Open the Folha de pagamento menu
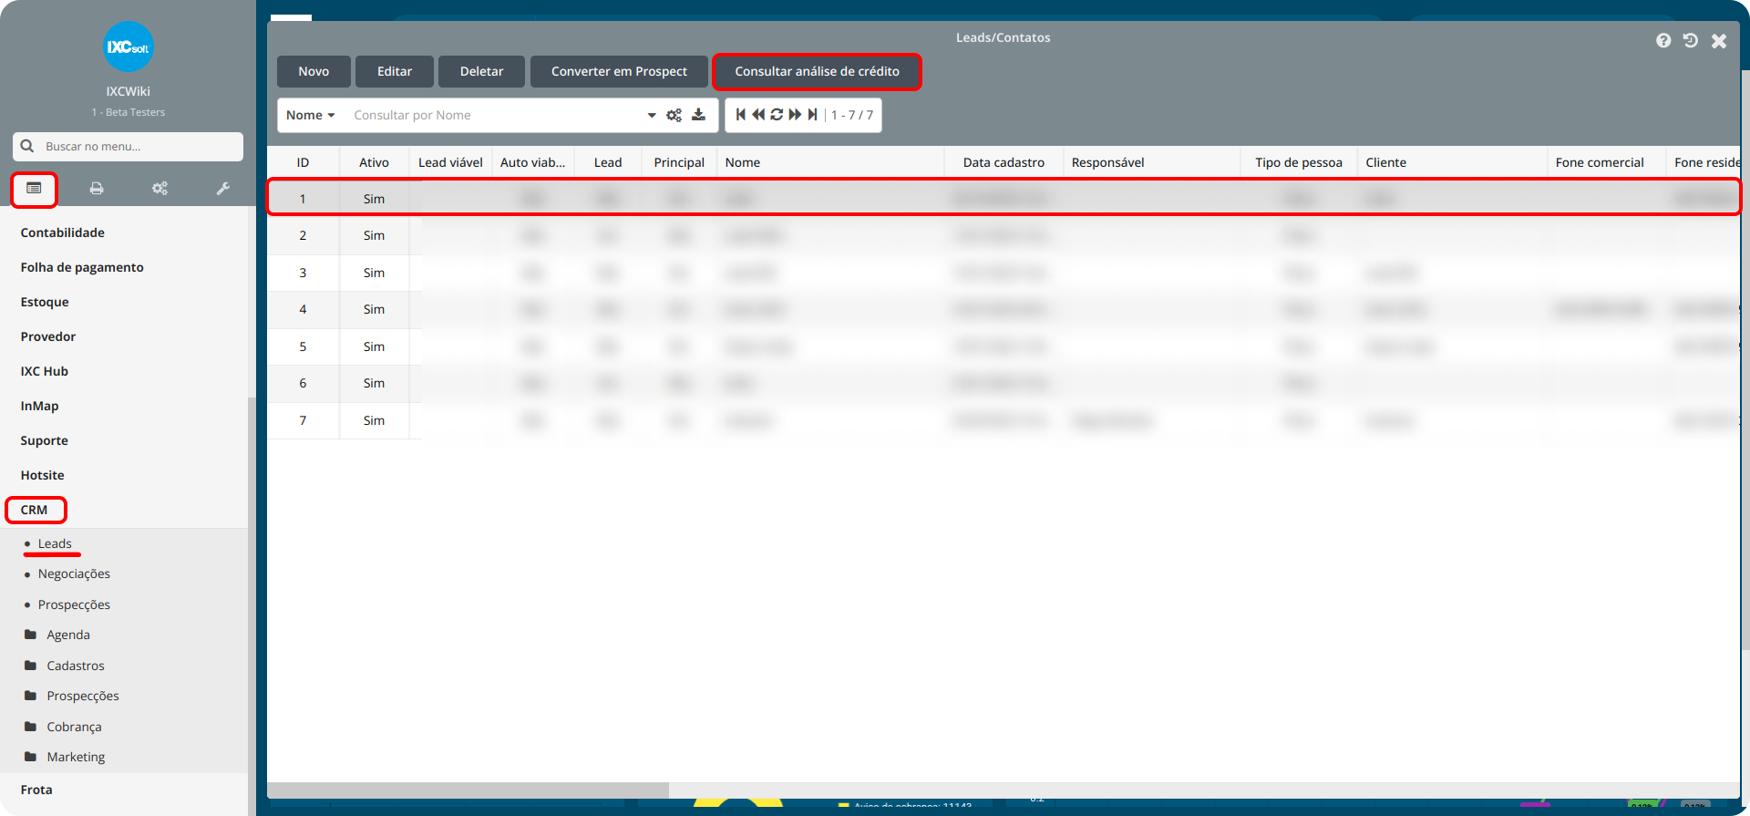This screenshot has width=1750, height=816. click(x=82, y=267)
